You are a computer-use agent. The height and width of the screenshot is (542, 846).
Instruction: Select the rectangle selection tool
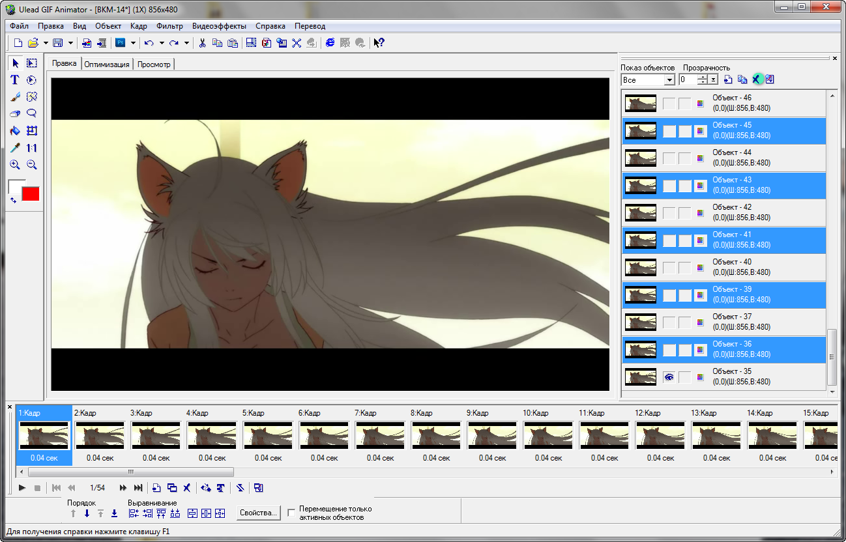pyautogui.click(x=31, y=63)
